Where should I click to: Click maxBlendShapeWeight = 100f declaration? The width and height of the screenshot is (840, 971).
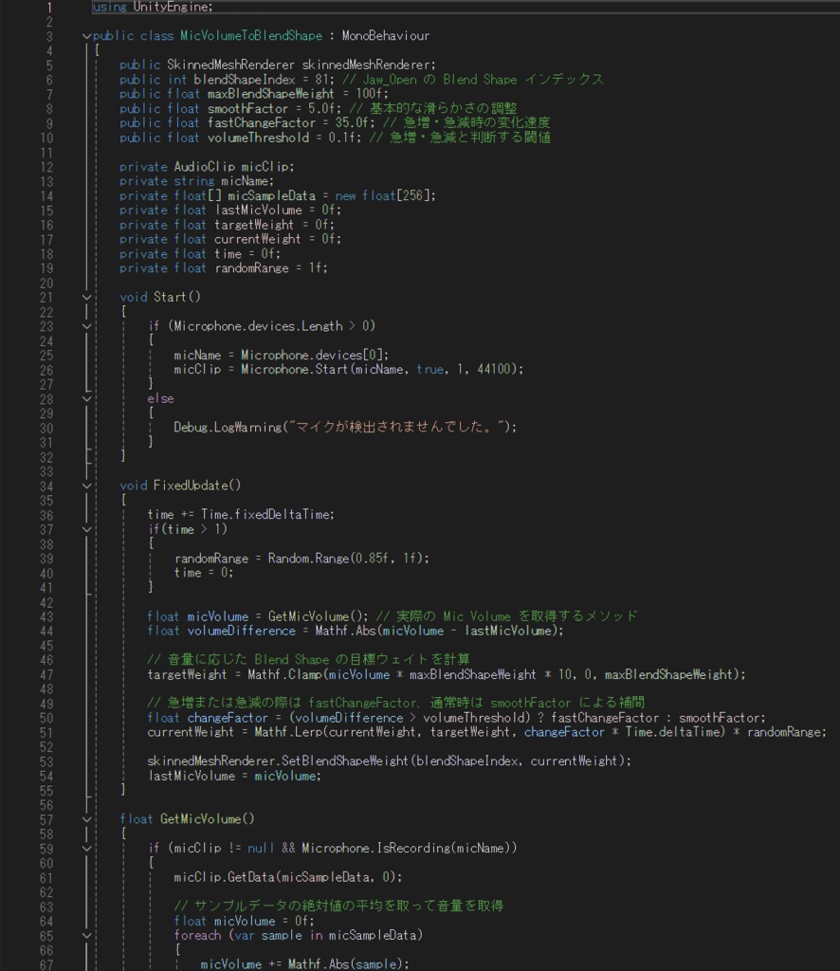point(254,94)
